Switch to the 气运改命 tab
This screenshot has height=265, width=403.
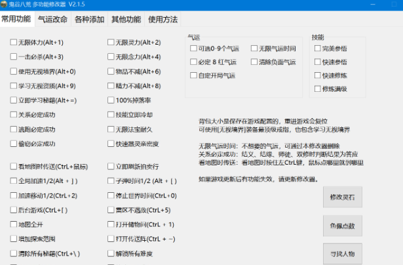(52, 19)
